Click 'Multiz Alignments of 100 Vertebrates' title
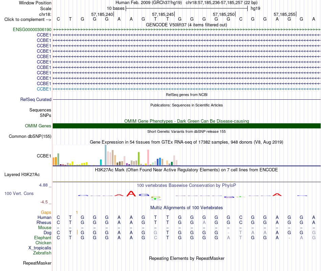Screen dimensions: 321x271 point(187,208)
